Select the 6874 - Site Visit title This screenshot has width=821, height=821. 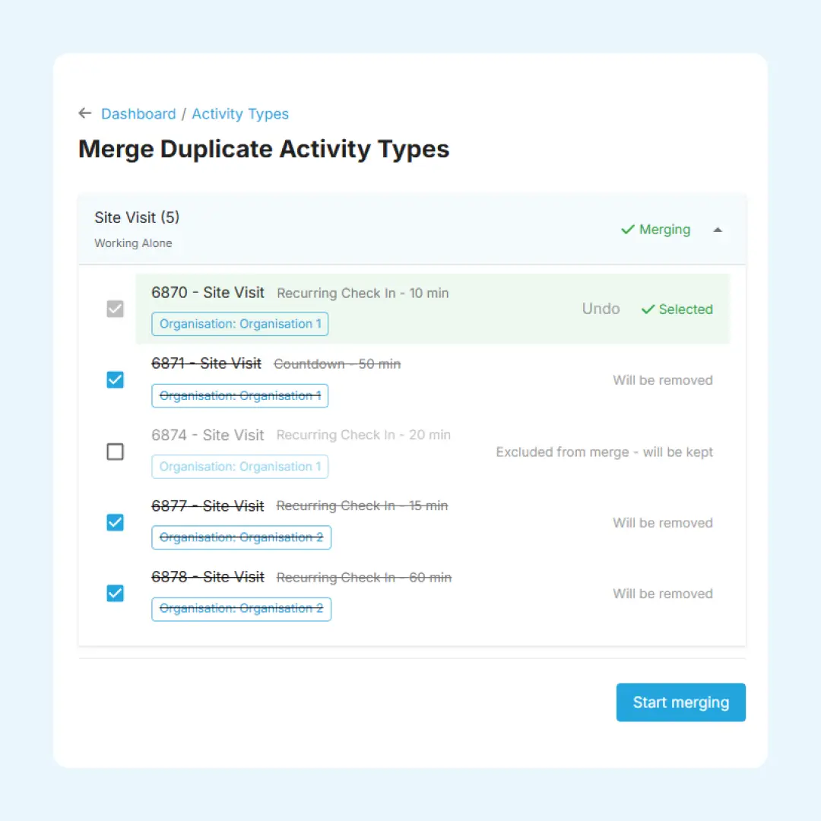tap(208, 435)
